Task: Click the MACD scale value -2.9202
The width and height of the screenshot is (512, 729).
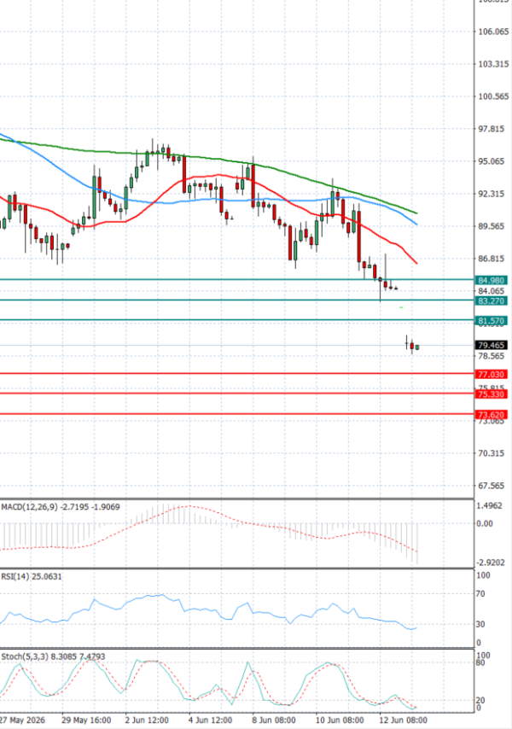Action: (x=491, y=563)
